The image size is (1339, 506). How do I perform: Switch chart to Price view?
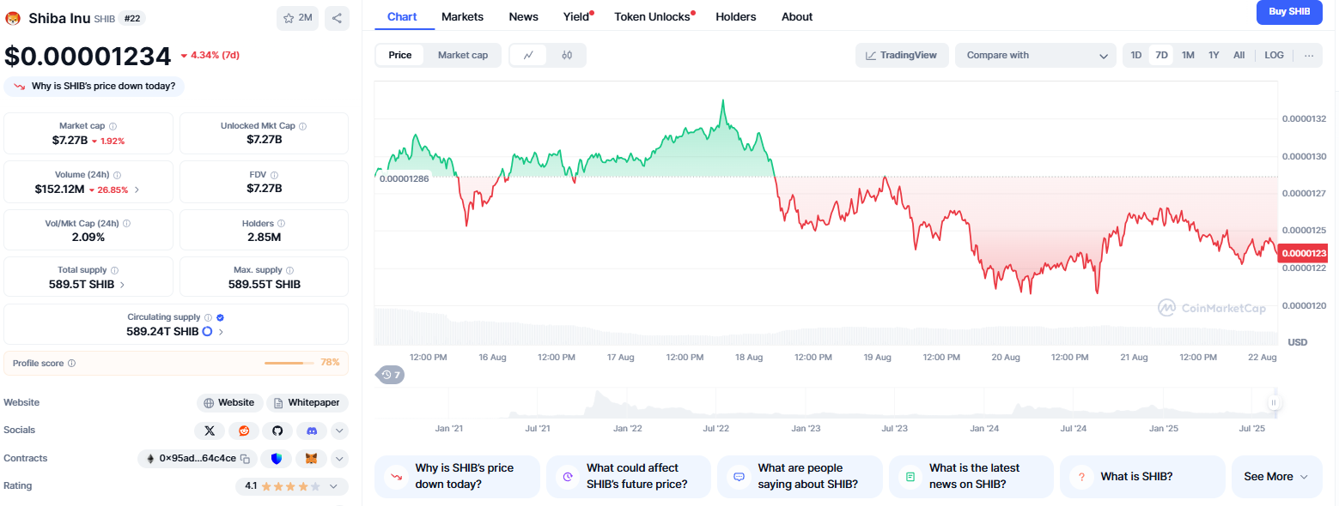pos(400,55)
